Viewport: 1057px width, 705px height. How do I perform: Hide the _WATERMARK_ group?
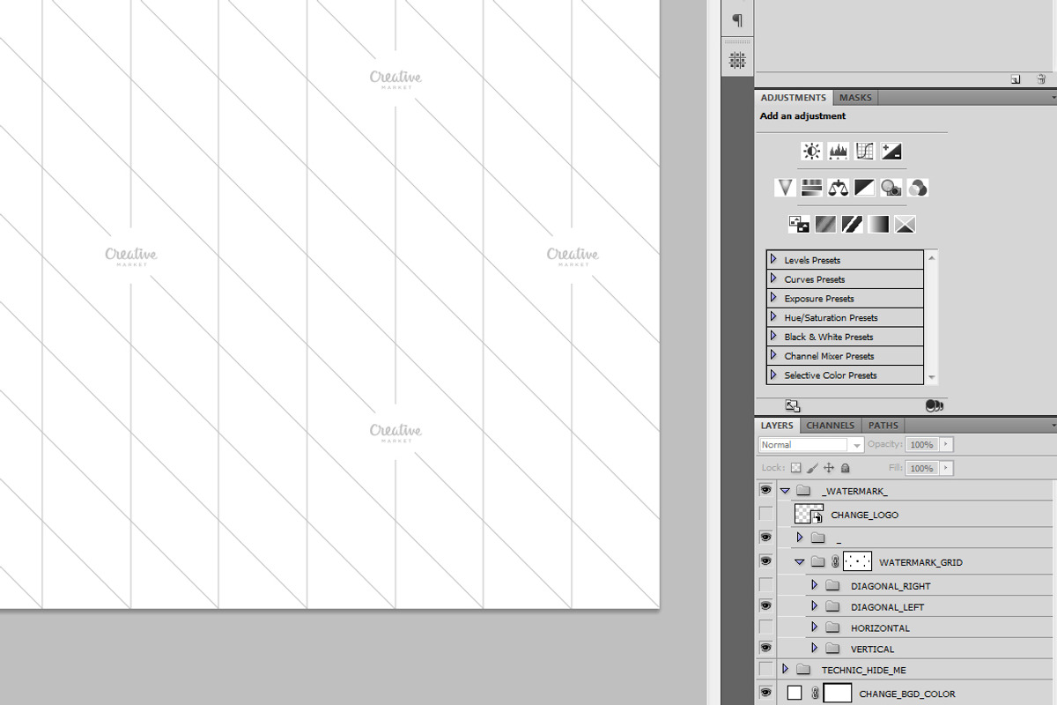pos(765,490)
